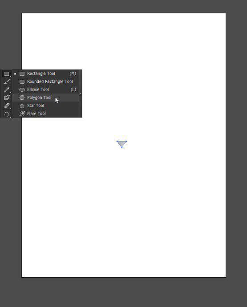Click the gray triangle shape on the artboard

pyautogui.click(x=121, y=143)
